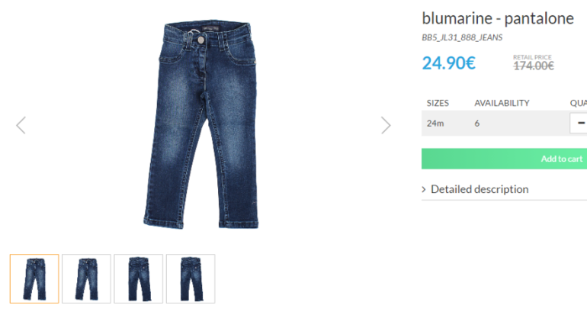Image resolution: width=587 pixels, height=318 pixels.
Task: Click the AVAILABILITY column header
Action: 502,103
